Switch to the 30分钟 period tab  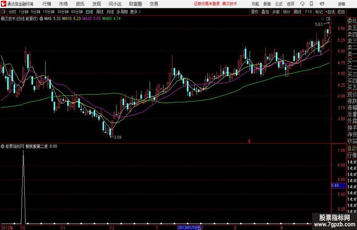(x=63, y=12)
